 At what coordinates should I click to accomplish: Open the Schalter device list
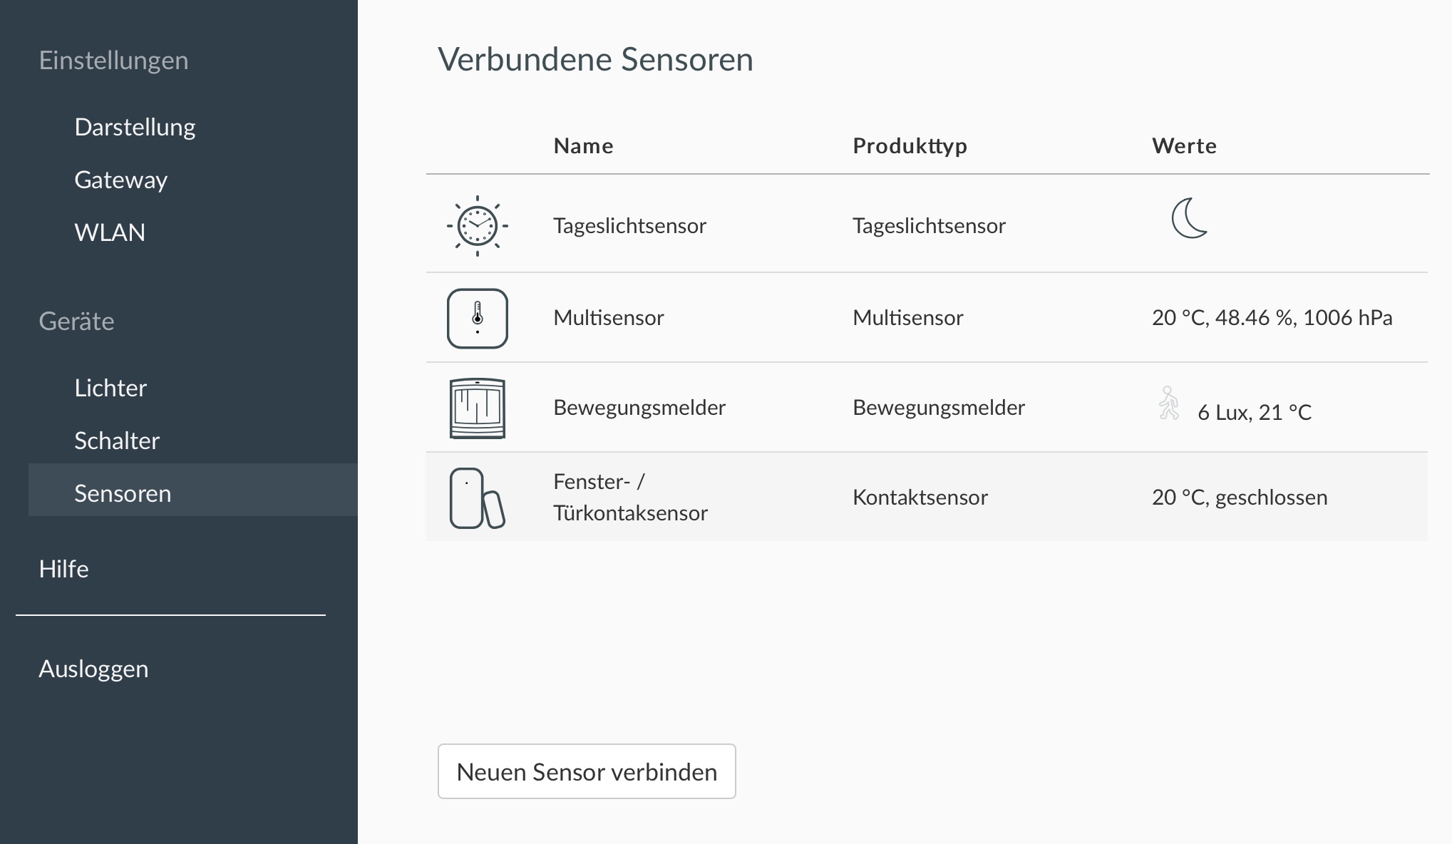coord(117,441)
